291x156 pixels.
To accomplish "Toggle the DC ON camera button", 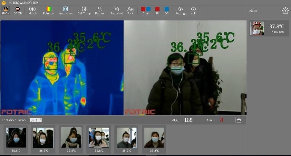I will (18, 11).
